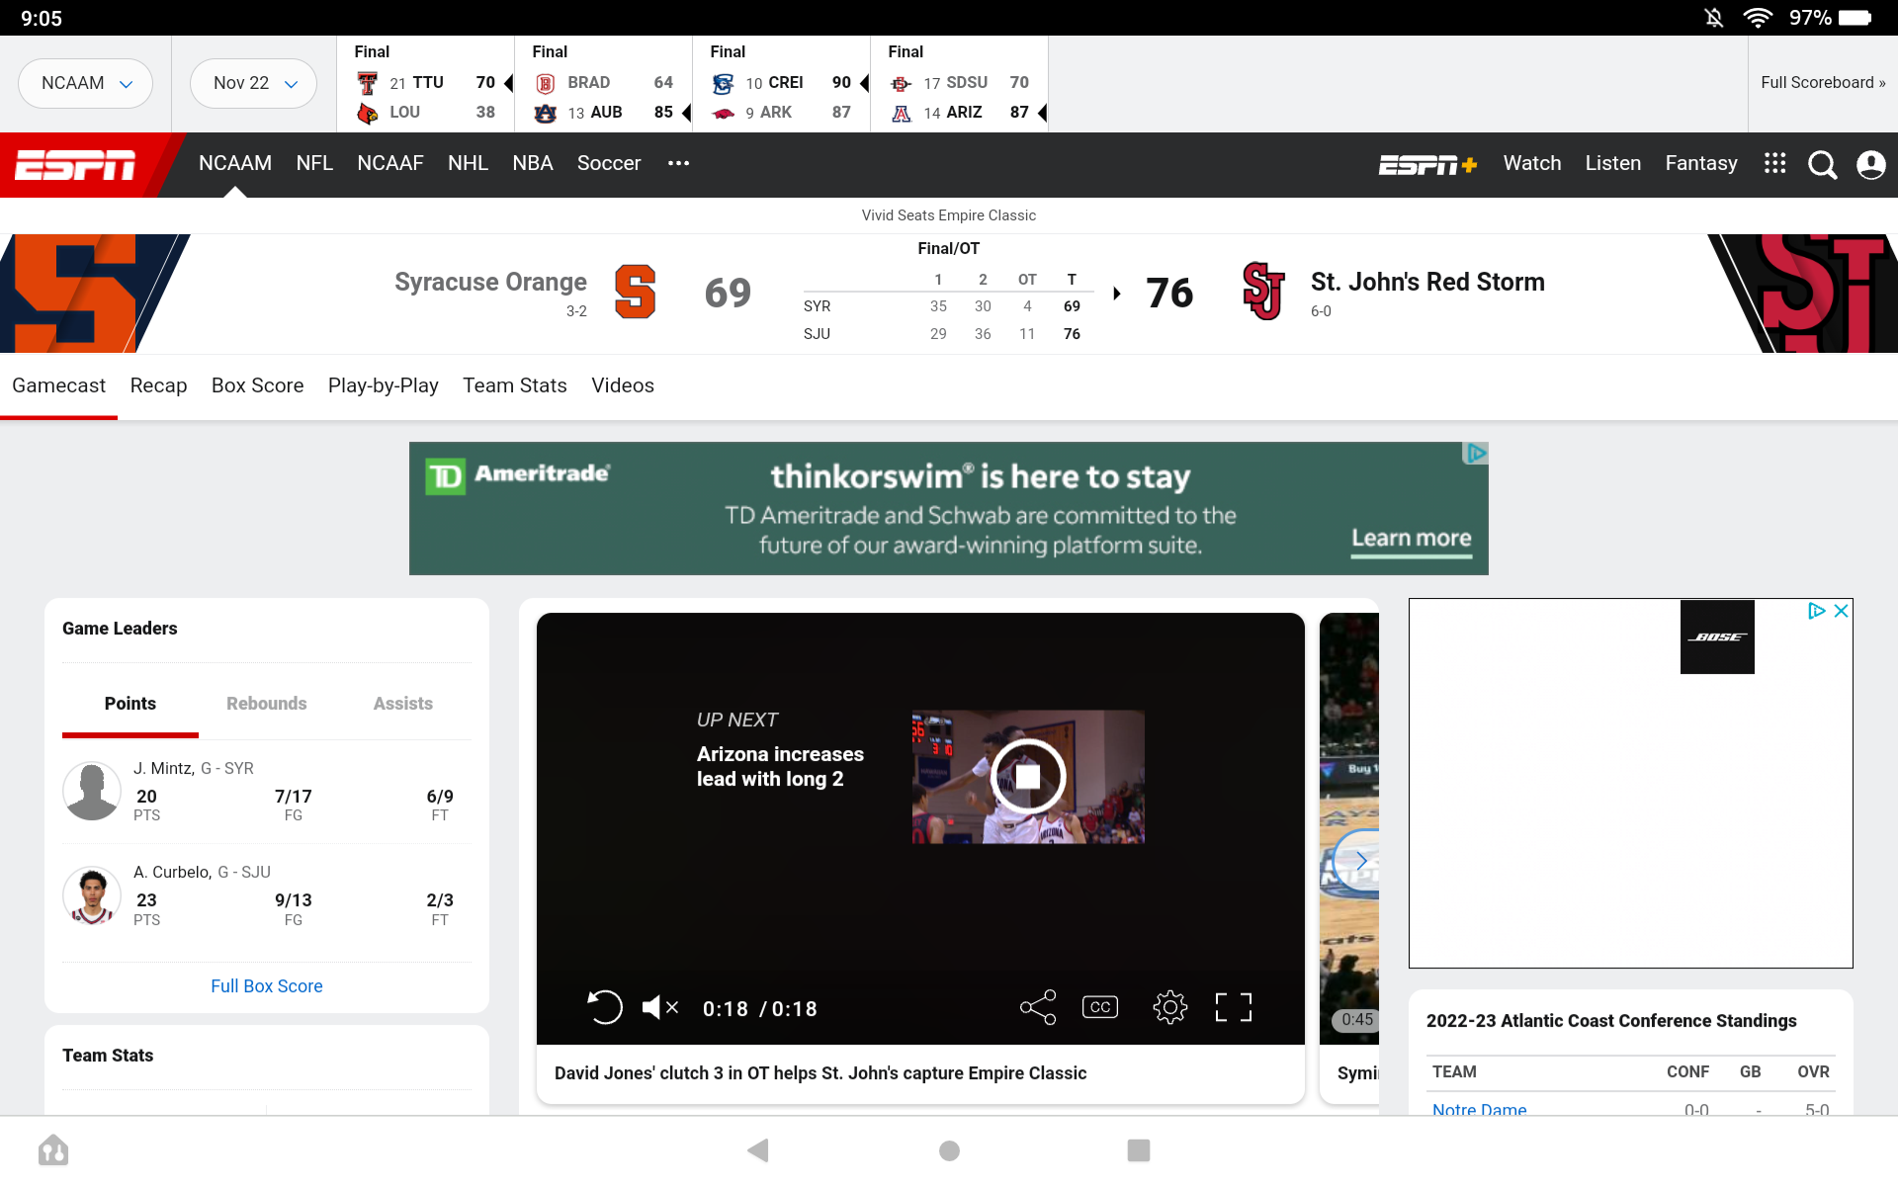Open the apps grid icon
The height and width of the screenshot is (1186, 1898).
pos(1774,164)
